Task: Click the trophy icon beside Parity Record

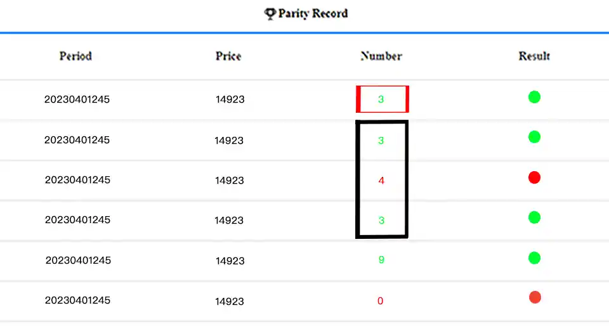Action: coord(270,13)
